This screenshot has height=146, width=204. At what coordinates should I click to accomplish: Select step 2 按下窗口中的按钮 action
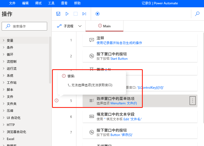point(140,56)
